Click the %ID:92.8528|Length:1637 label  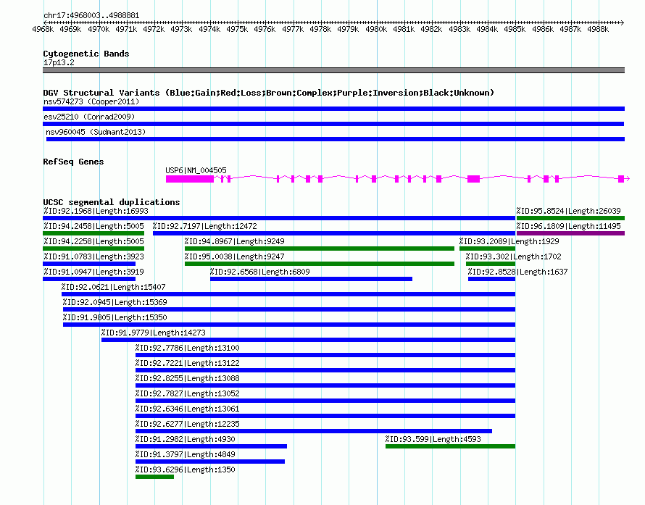517,272
